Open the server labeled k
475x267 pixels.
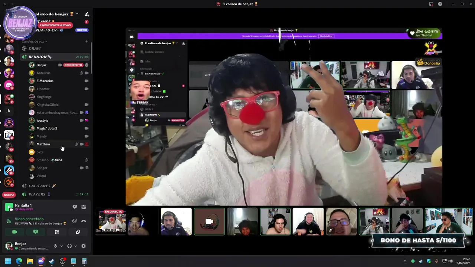9,111
